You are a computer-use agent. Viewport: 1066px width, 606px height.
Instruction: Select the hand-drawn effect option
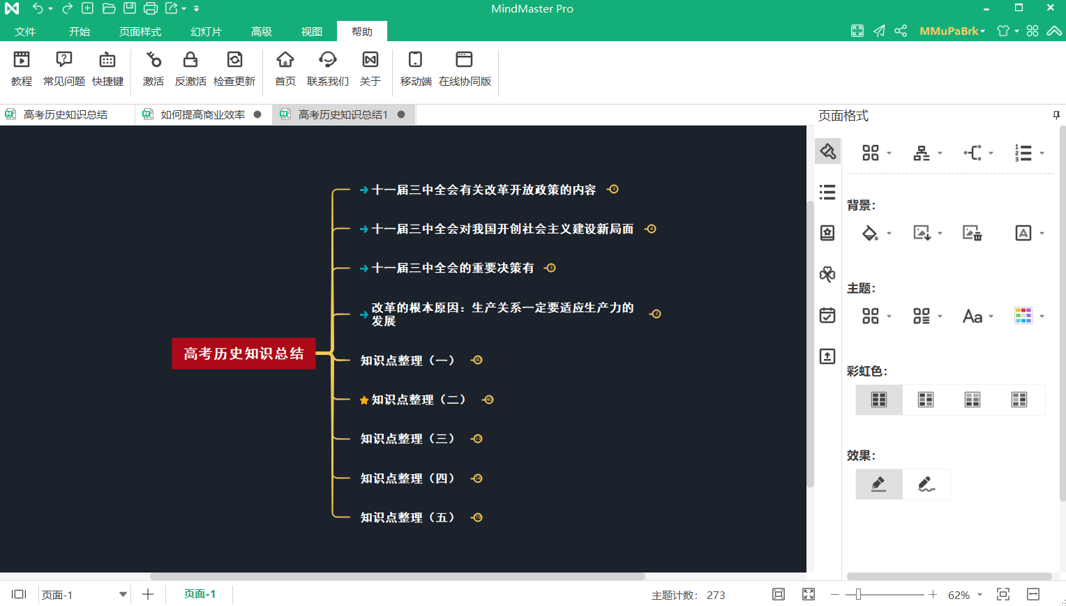point(926,484)
